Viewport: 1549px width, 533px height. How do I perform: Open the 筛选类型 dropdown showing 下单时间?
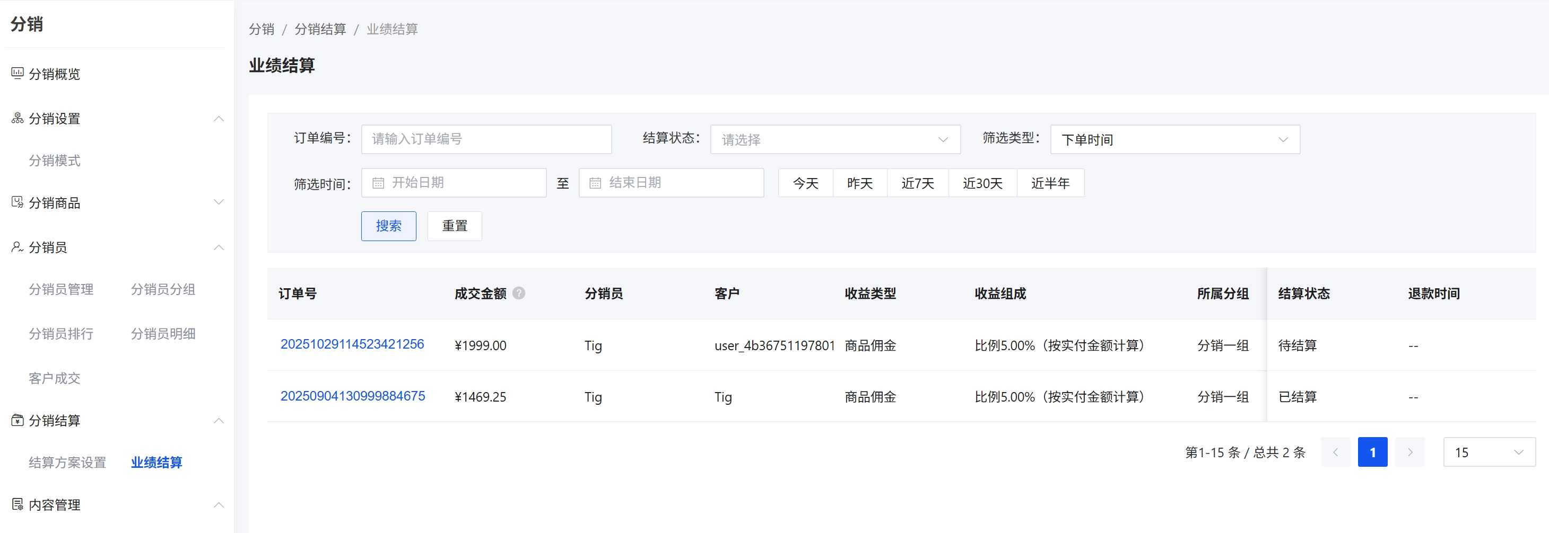[x=1175, y=139]
